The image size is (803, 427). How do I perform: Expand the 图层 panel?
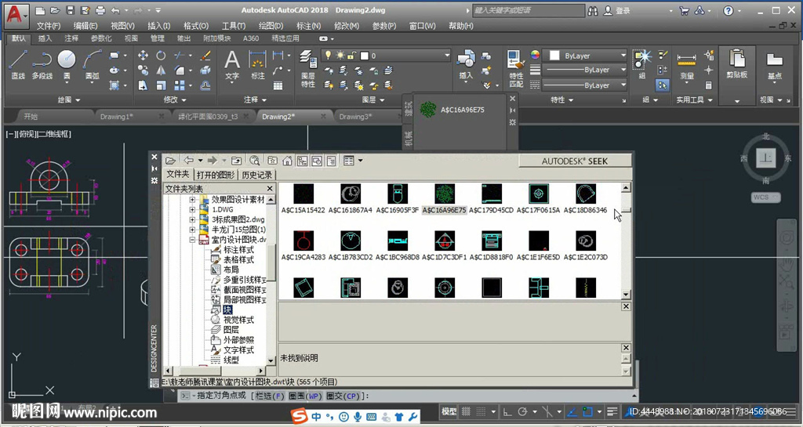pyautogui.click(x=372, y=100)
